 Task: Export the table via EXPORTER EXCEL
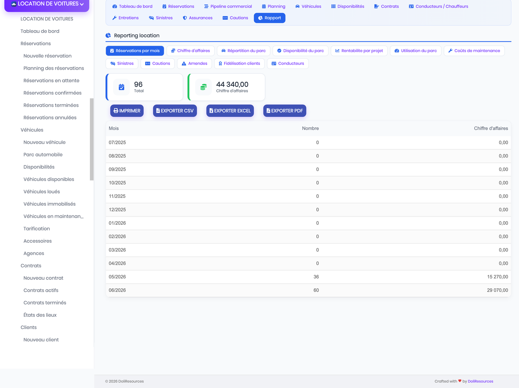(230, 111)
